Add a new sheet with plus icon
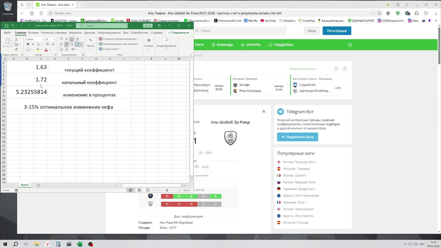 (x=39, y=185)
